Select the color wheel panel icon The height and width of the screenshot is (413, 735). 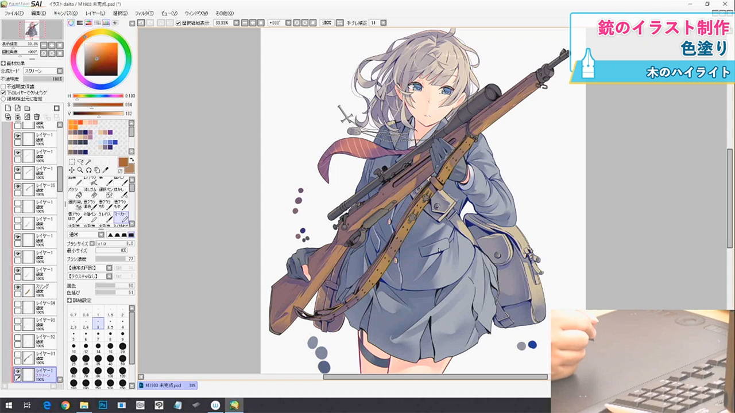click(71, 23)
